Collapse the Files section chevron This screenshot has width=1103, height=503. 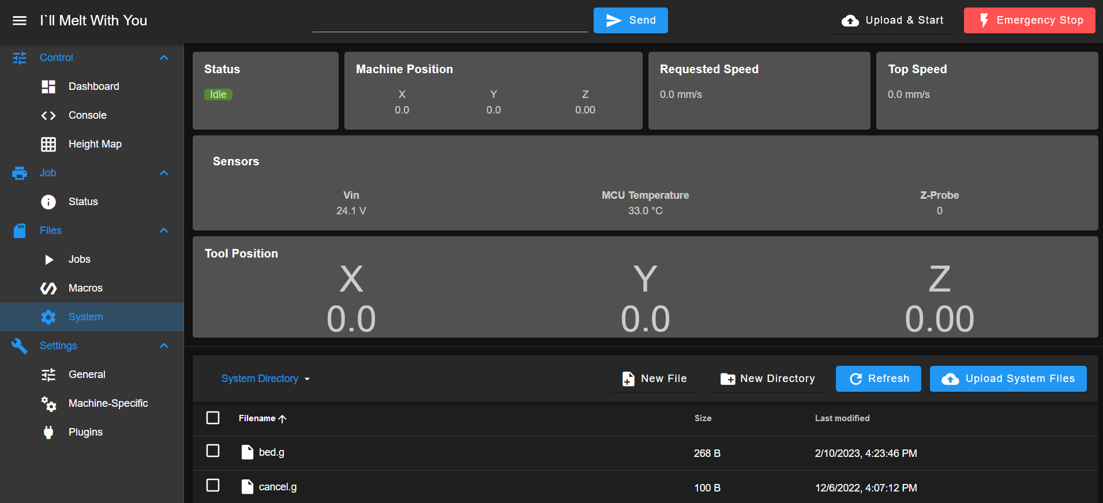[164, 230]
